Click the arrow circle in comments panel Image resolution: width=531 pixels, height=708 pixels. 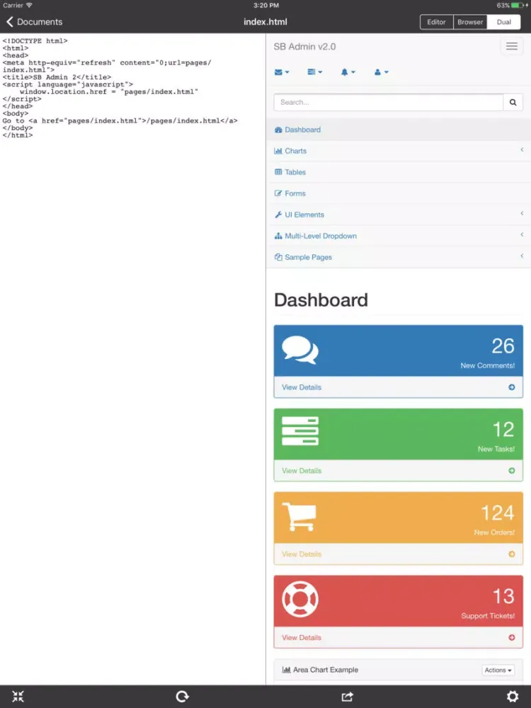pos(512,387)
